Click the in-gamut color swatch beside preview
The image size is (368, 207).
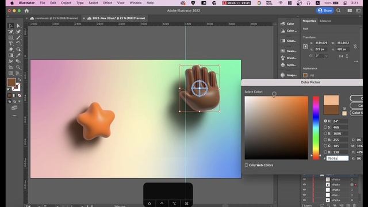click(344, 114)
